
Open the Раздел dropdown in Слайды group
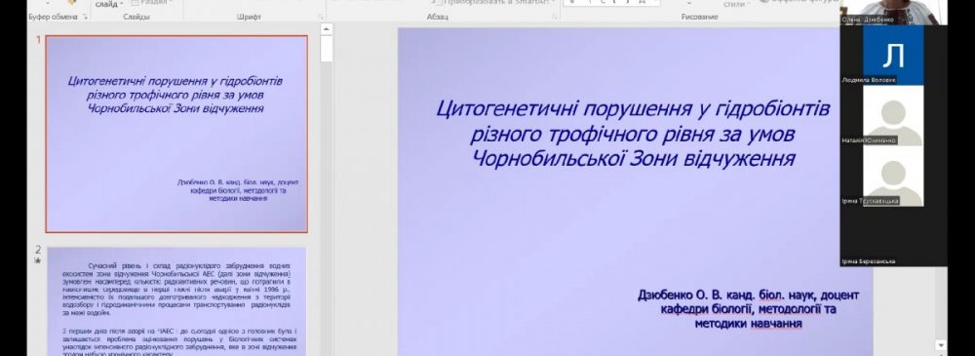coord(152,3)
